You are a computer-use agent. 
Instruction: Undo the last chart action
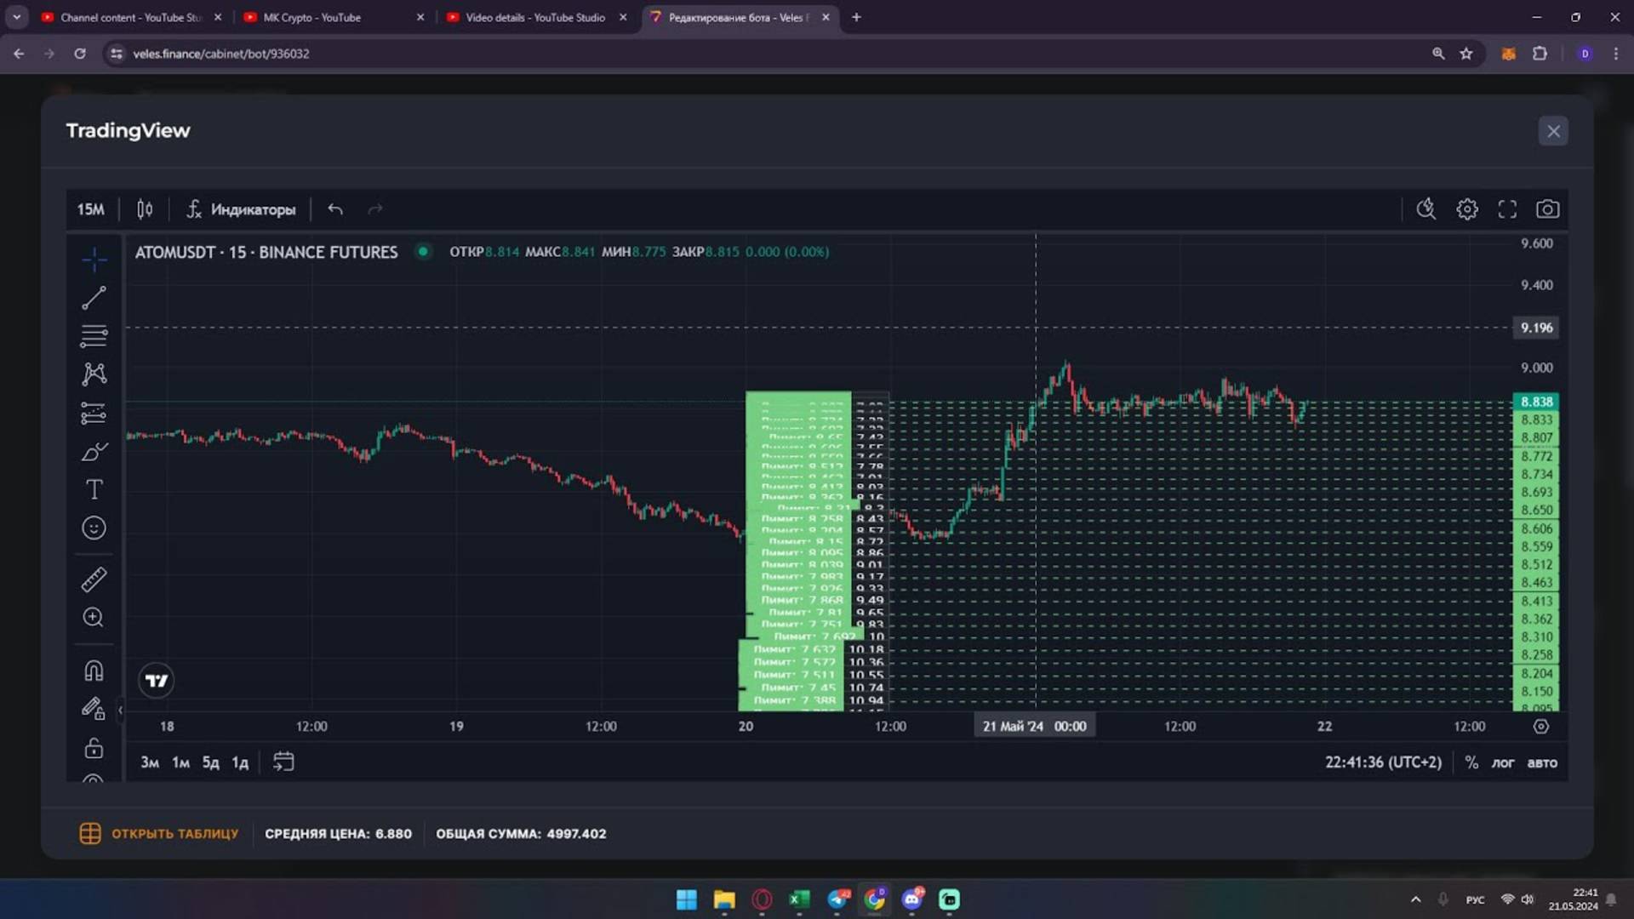pyautogui.click(x=335, y=209)
